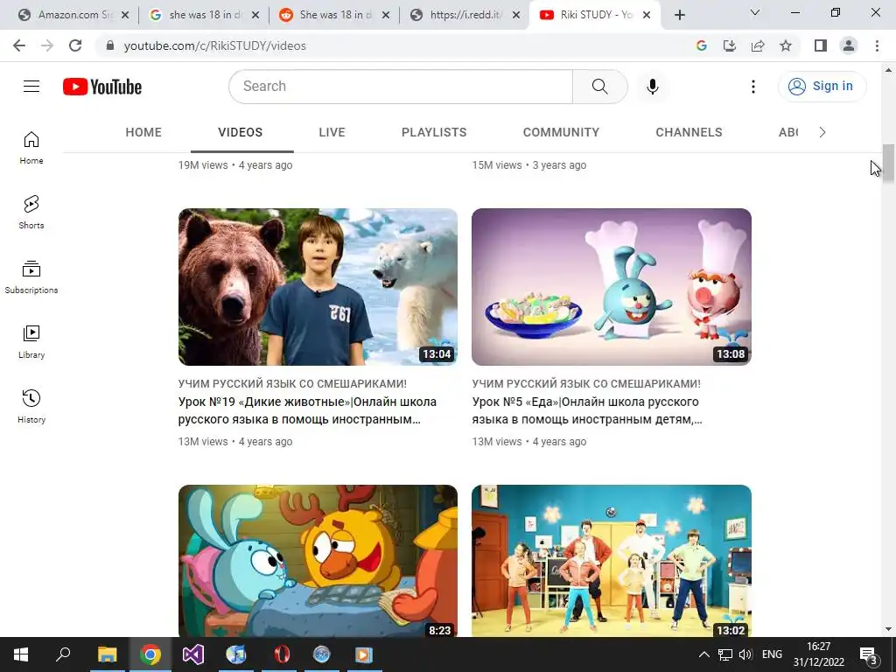The image size is (896, 672).
Task: Show more channel tabs with right chevron
Action: coord(822,133)
